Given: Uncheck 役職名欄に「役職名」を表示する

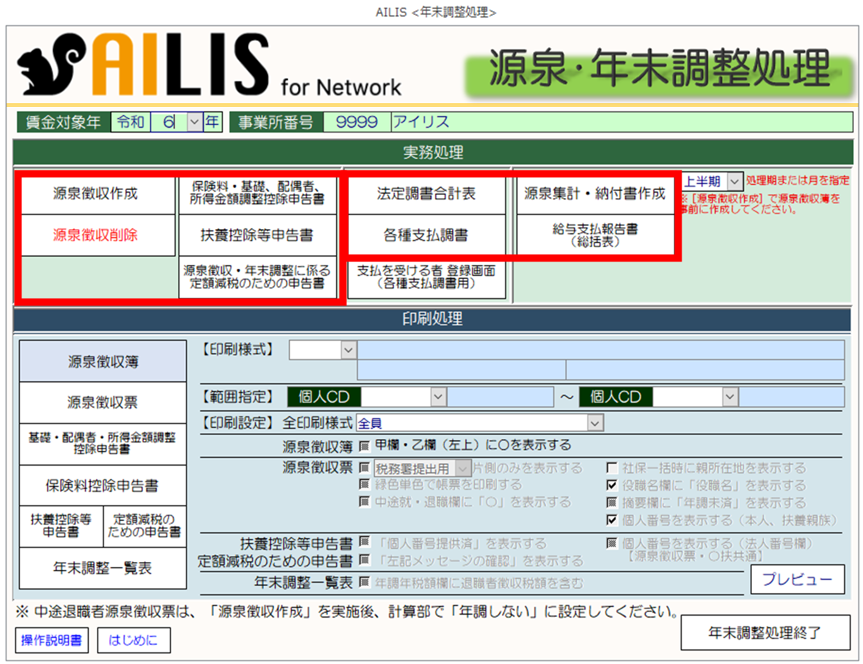Looking at the screenshot, I should 611,485.
